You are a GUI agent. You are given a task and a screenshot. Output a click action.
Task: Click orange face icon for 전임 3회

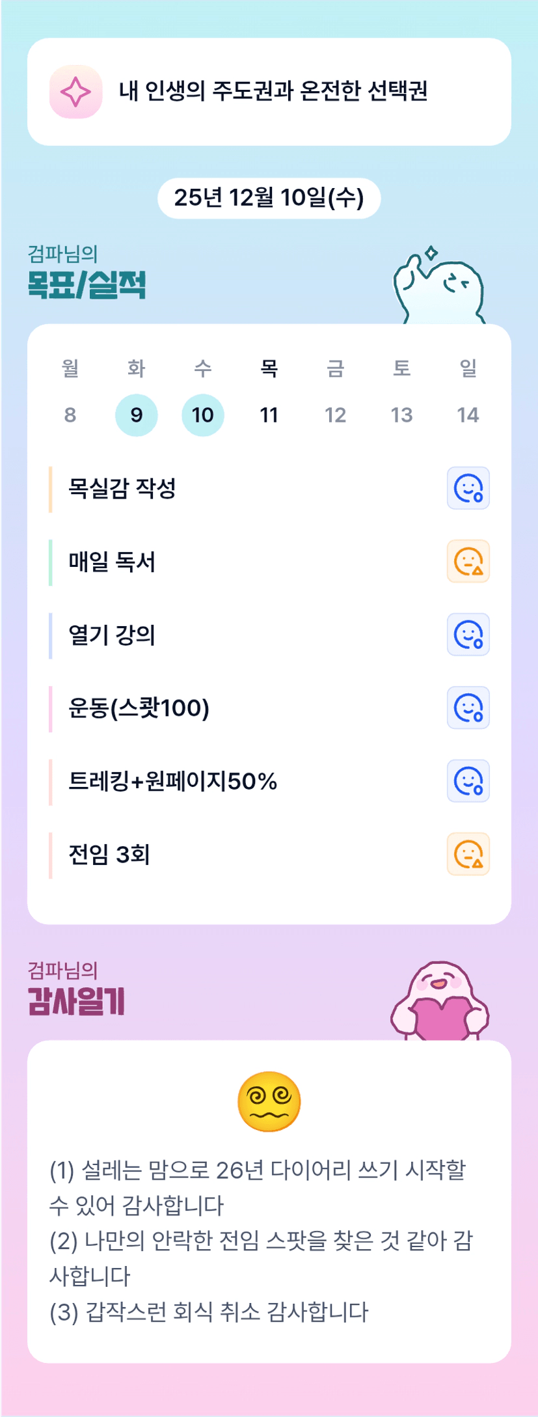tap(468, 854)
